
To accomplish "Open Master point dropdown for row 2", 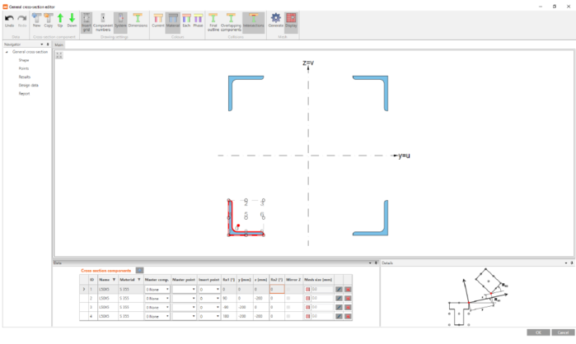I will coord(194,299).
